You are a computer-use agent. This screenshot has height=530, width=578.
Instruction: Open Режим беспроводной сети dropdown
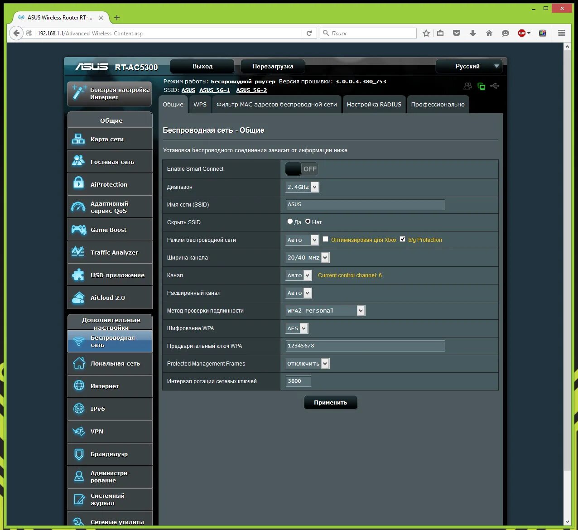click(x=302, y=240)
